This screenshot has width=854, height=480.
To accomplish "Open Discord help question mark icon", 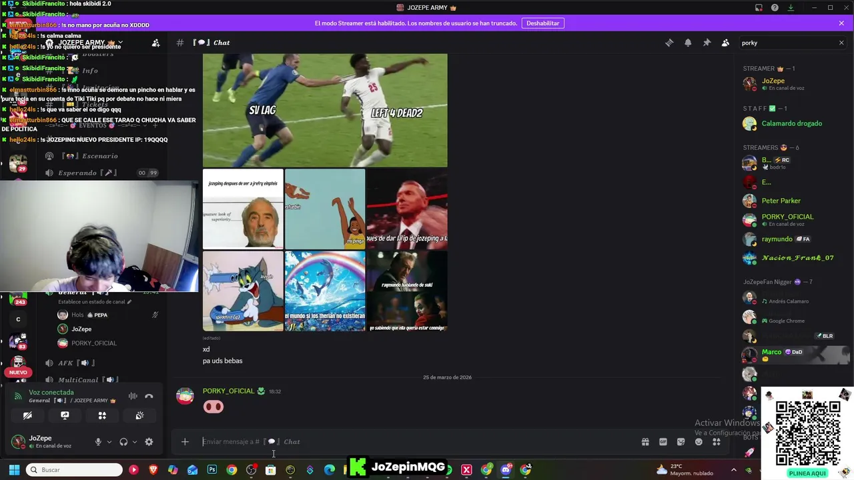I will pos(775,7).
